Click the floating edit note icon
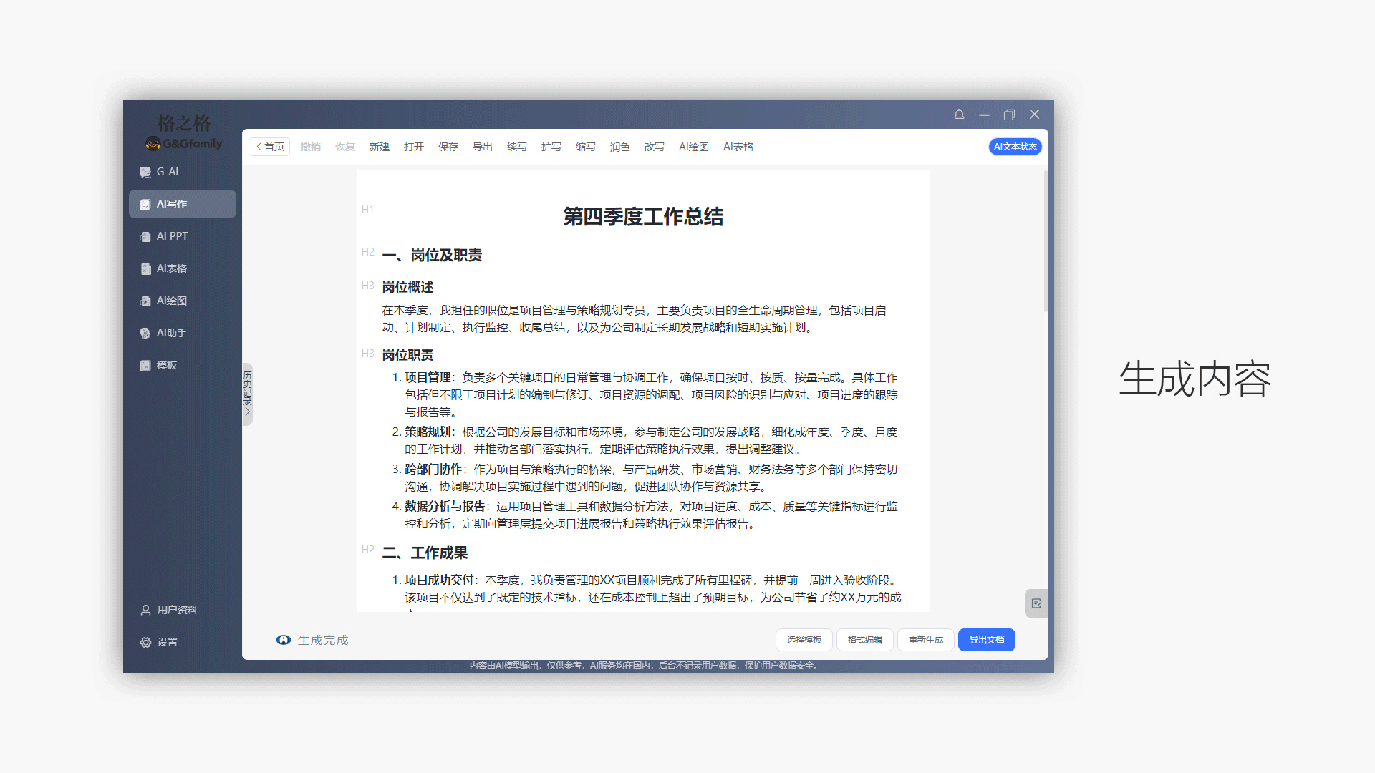The image size is (1375, 773). click(x=1036, y=603)
